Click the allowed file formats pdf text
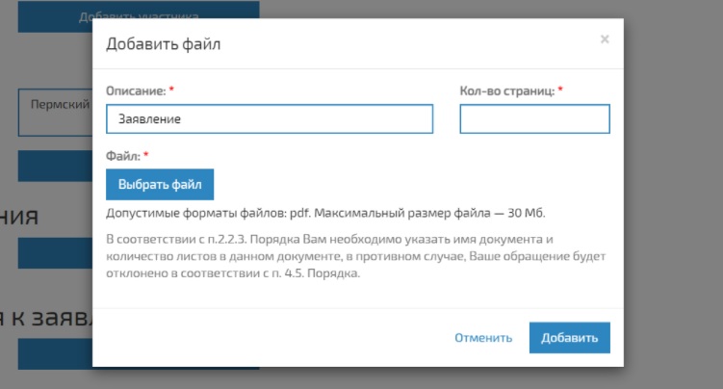723x389 pixels. click(x=325, y=214)
